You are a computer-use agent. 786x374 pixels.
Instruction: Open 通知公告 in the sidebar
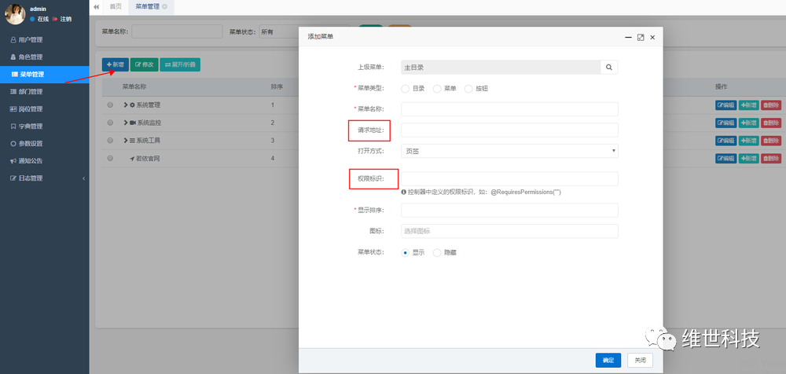coord(45,161)
